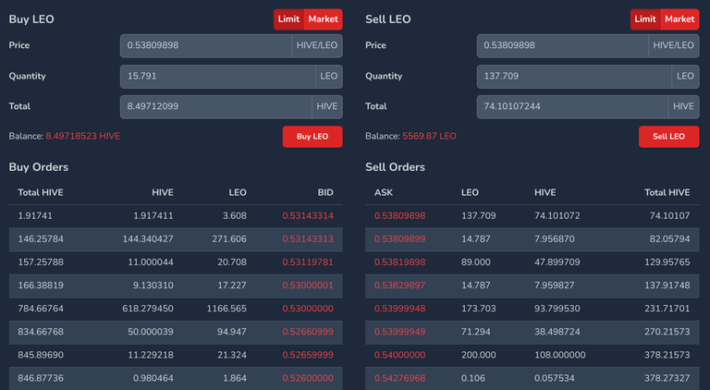Click buy order LEO amount 271.606
Viewport: 710px width, 390px height.
229,238
